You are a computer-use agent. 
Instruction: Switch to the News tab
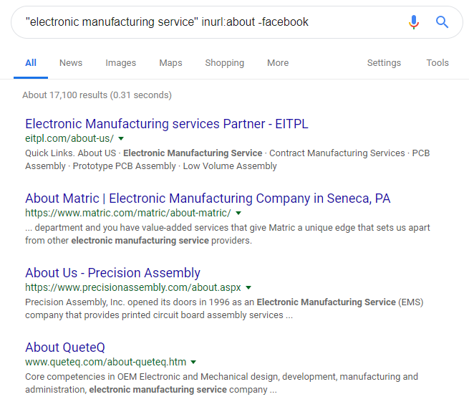(71, 63)
